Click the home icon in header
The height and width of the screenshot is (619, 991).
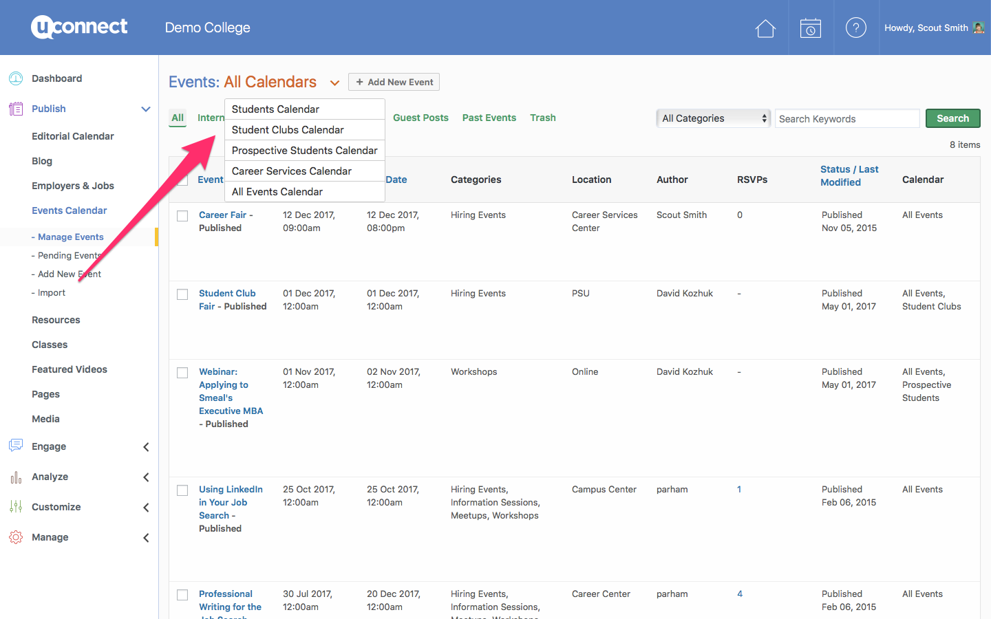point(765,28)
